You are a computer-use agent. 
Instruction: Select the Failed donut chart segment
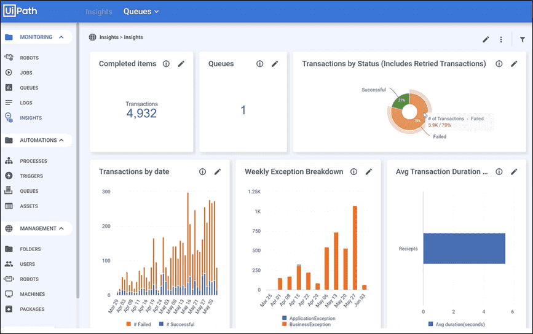tap(405, 122)
